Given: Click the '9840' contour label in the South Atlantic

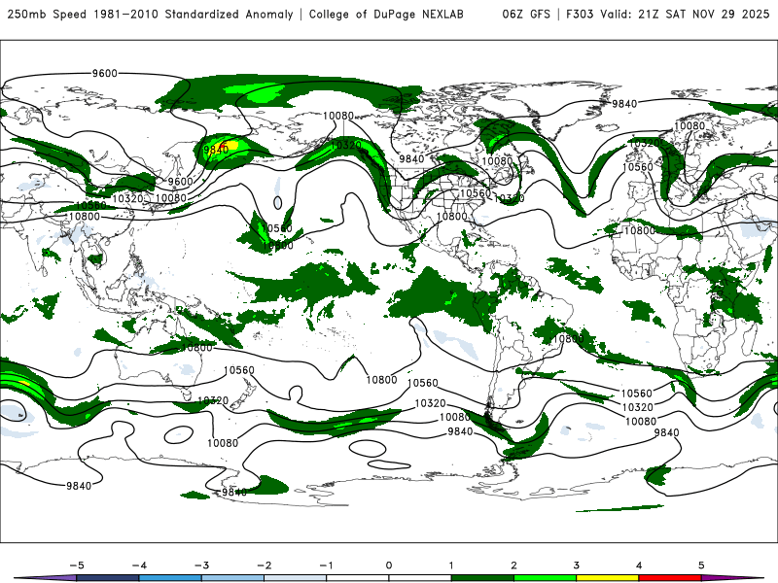Looking at the screenshot, I should pos(666,432).
